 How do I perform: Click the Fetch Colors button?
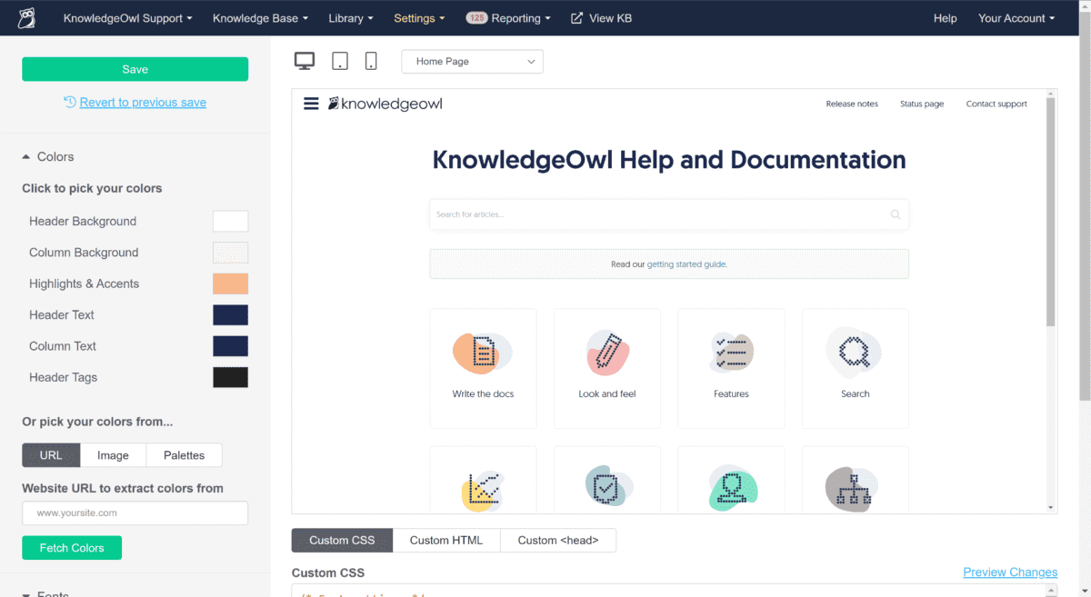(71, 547)
